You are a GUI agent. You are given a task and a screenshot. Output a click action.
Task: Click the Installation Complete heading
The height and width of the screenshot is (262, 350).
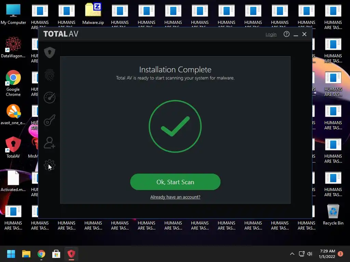tap(175, 70)
